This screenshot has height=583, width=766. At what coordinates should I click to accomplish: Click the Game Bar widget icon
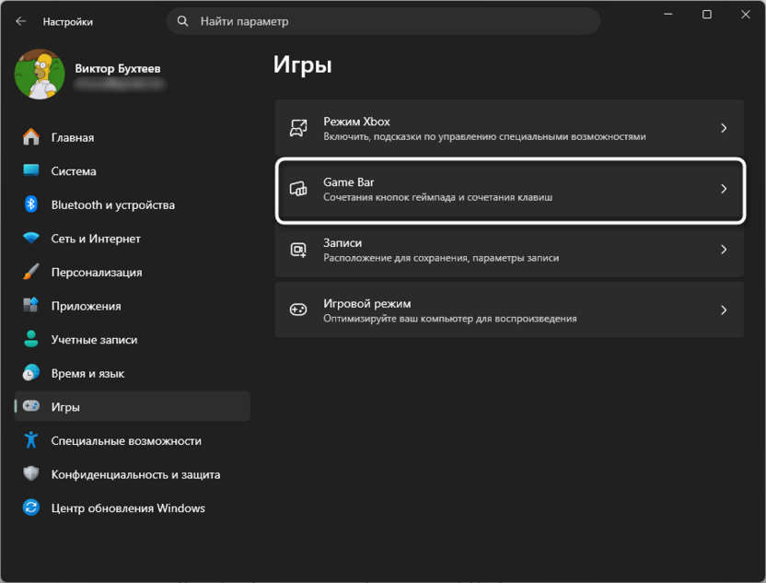(298, 189)
